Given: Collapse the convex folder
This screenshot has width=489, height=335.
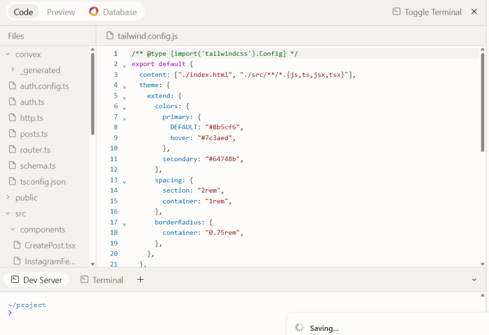Looking at the screenshot, I should [8, 54].
